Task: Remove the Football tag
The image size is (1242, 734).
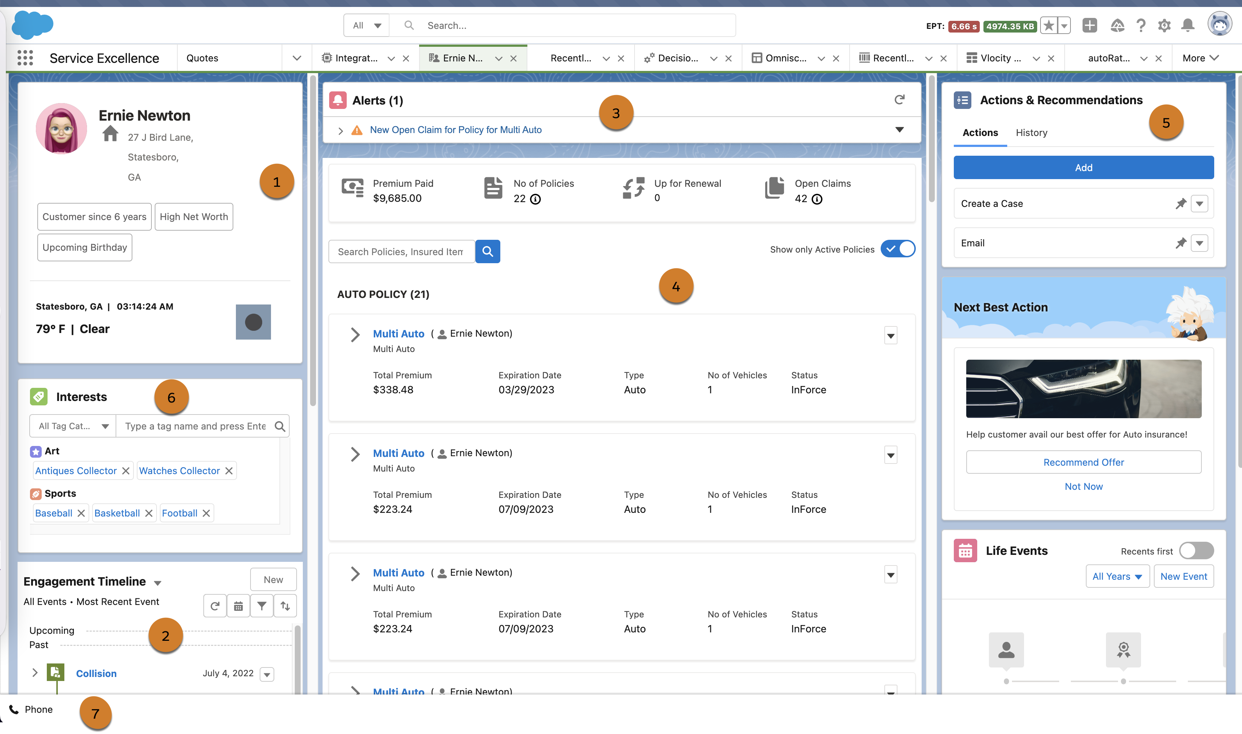Action: [206, 514]
